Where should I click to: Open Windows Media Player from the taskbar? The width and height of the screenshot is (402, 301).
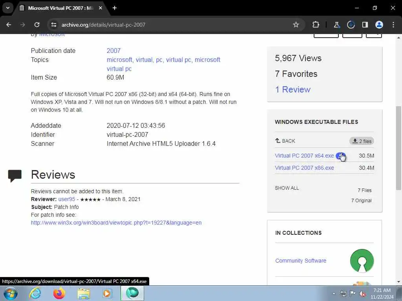coord(107,293)
